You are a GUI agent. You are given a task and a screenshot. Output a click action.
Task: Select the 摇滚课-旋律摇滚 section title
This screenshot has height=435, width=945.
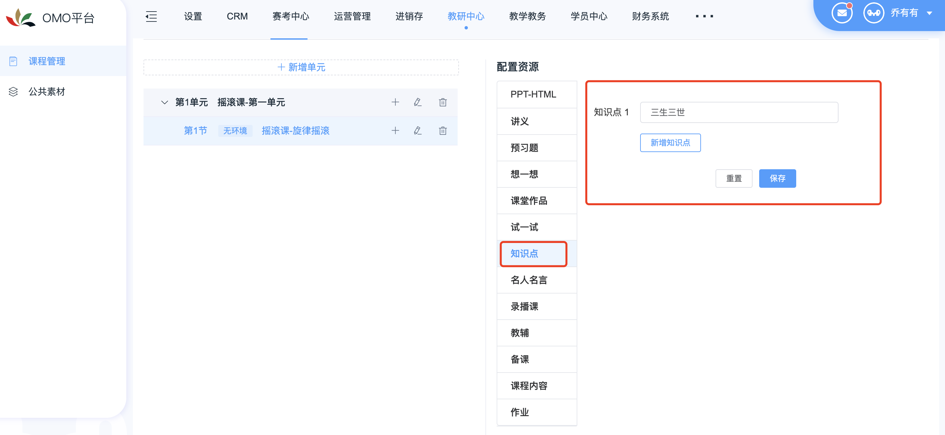coord(295,131)
